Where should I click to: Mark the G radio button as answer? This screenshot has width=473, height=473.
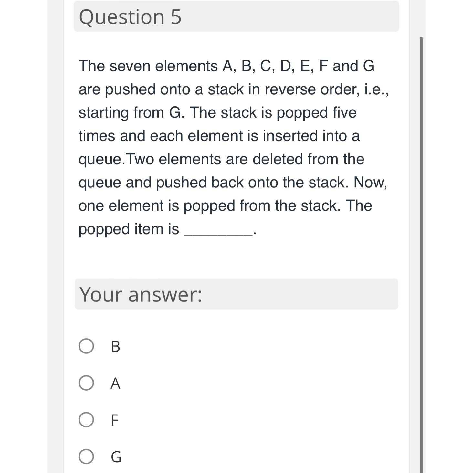[x=86, y=457]
